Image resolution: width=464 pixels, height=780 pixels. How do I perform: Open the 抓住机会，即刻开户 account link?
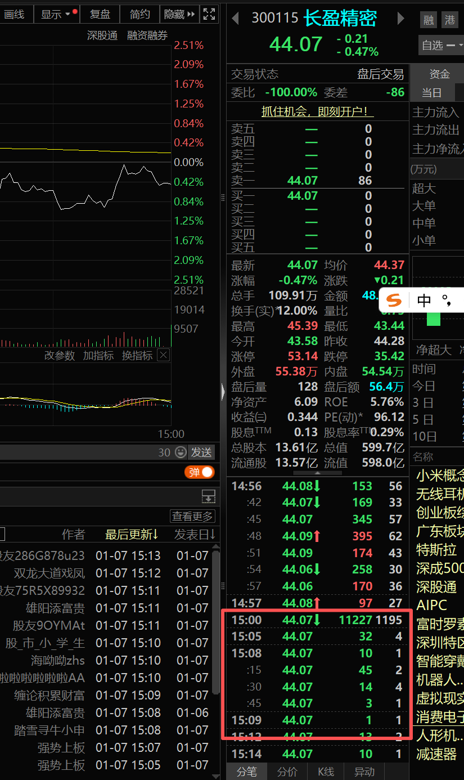(318, 111)
